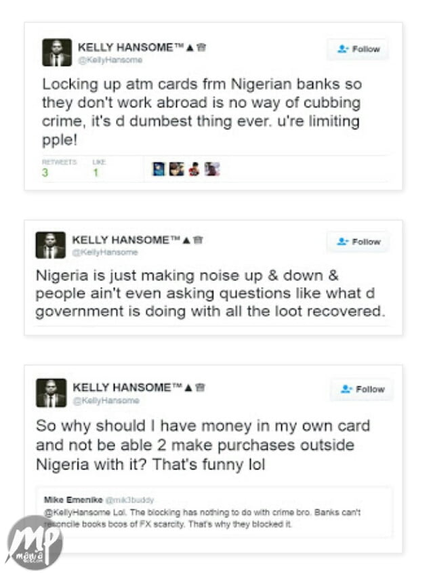Open profile avatar in first tweet
Viewport: 431px width, 573px height.
pos(56,52)
